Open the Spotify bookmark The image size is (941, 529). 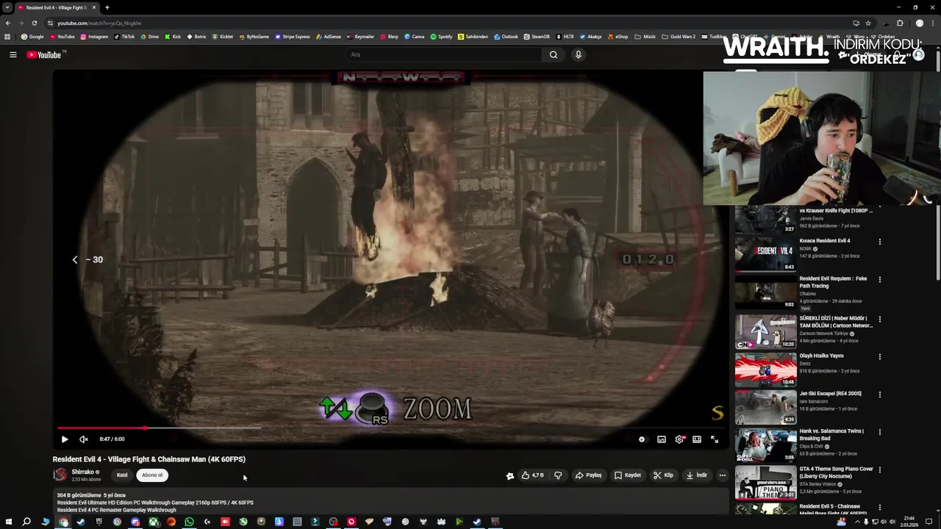click(x=441, y=37)
